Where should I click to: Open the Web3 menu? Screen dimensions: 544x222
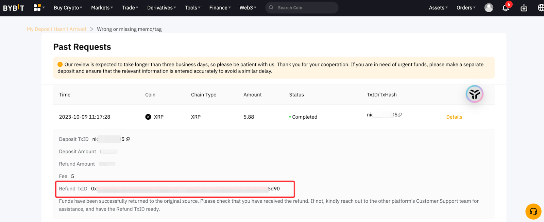(x=248, y=7)
